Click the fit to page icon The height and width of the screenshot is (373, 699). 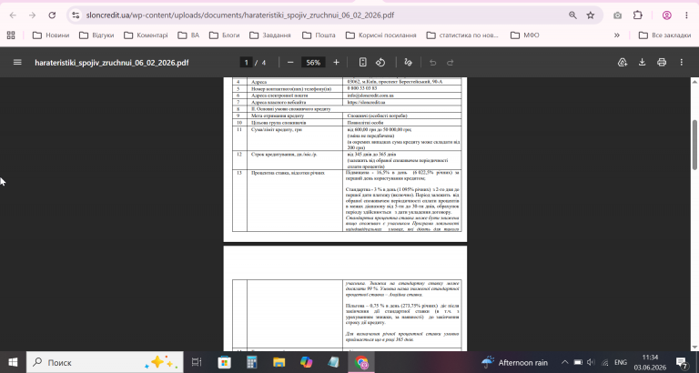(x=363, y=63)
